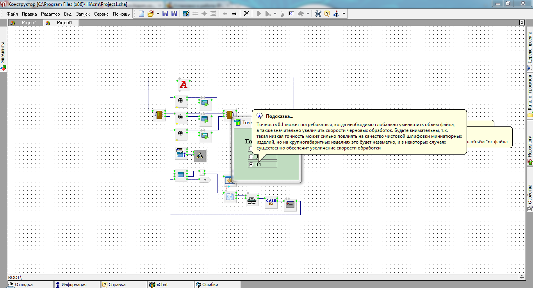
Task: Select the right brown indexed element
Action: pyautogui.click(x=229, y=114)
